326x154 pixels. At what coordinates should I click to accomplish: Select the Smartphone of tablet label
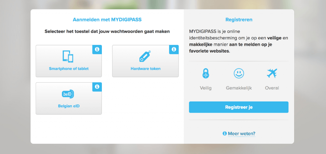69,68
